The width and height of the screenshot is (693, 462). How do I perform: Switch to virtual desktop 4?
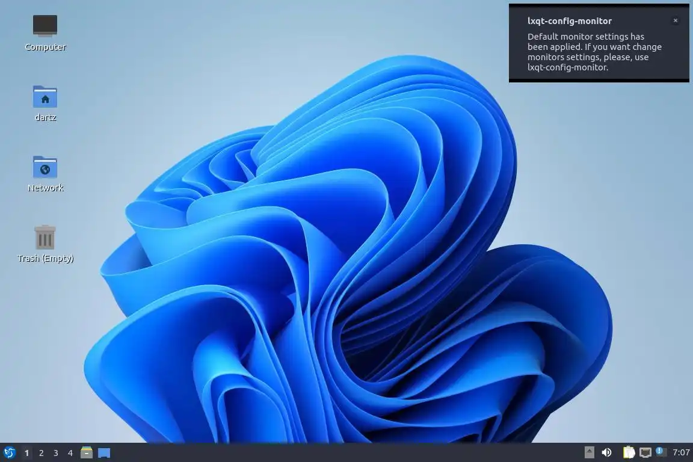point(70,453)
